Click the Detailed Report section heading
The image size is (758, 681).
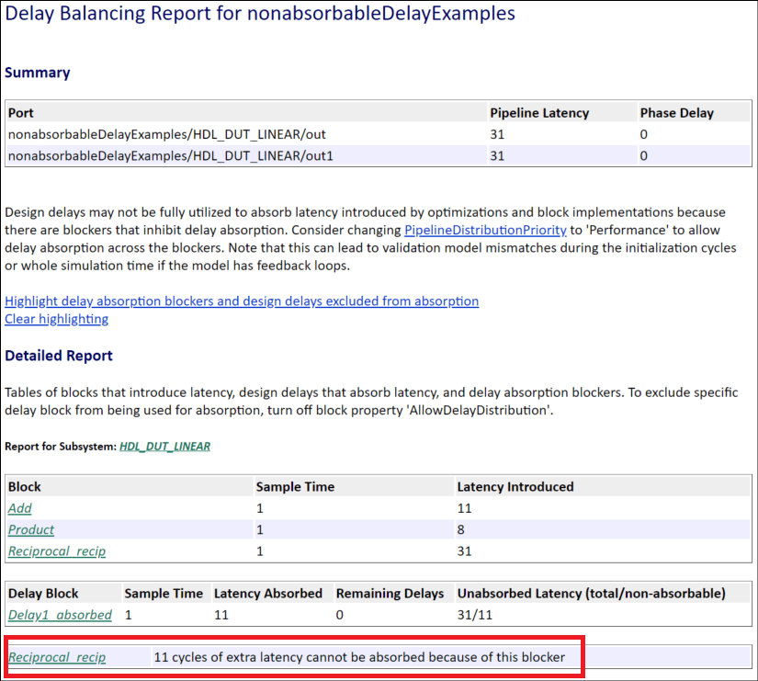[x=59, y=356]
